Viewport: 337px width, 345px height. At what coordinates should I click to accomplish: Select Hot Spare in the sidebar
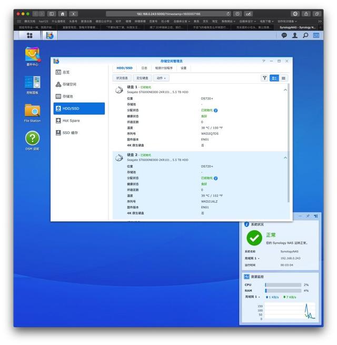pyautogui.click(x=79, y=121)
